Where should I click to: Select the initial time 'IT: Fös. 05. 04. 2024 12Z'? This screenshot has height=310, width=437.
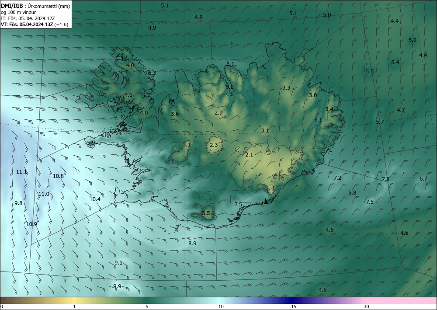28,18
